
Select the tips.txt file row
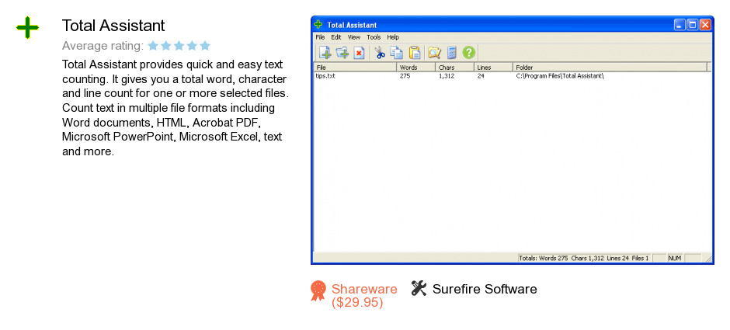point(512,76)
